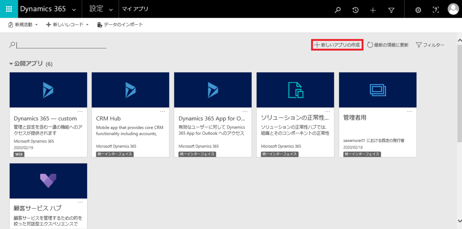Click the 2020/02/18 date on 管理者用
Screen dimensions: 462x229
click(x=353, y=147)
